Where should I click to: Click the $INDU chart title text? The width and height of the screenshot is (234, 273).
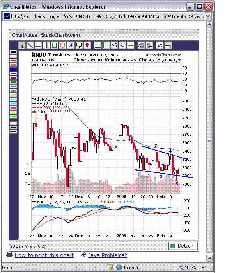click(x=38, y=55)
